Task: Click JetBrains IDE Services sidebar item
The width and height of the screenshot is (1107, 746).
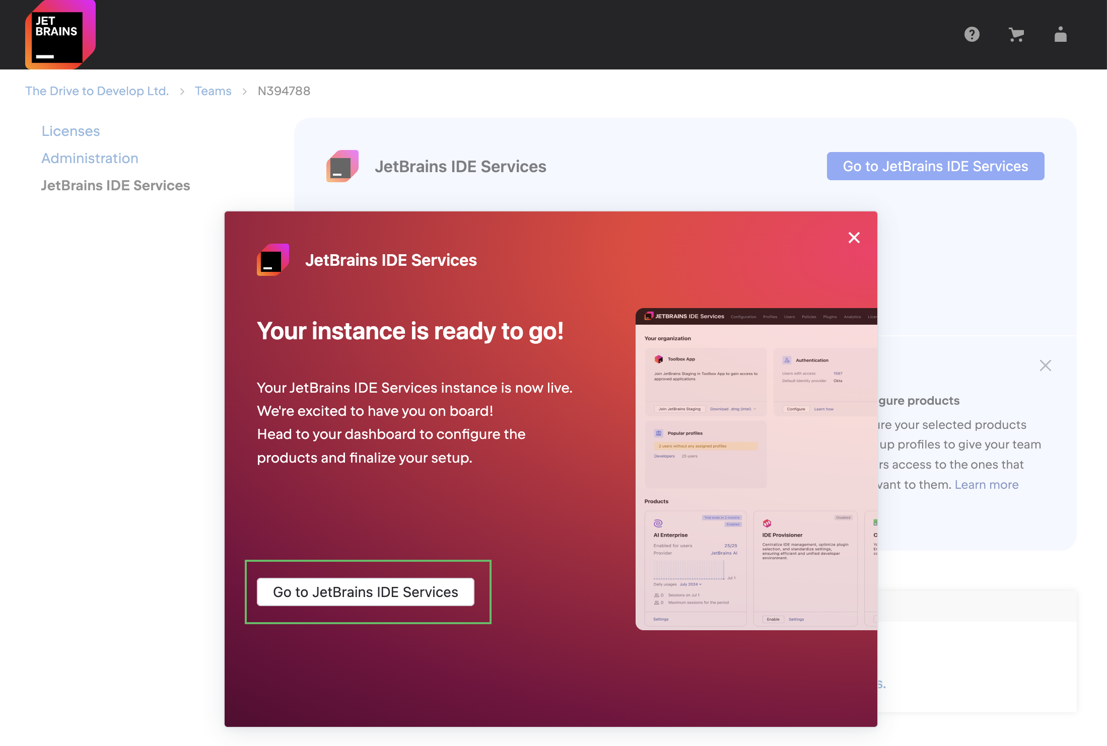Action: coord(116,185)
